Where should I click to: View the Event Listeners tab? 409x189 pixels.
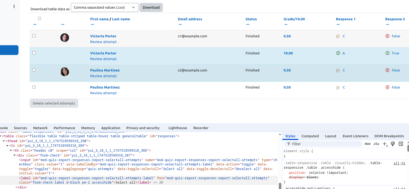tap(355, 136)
